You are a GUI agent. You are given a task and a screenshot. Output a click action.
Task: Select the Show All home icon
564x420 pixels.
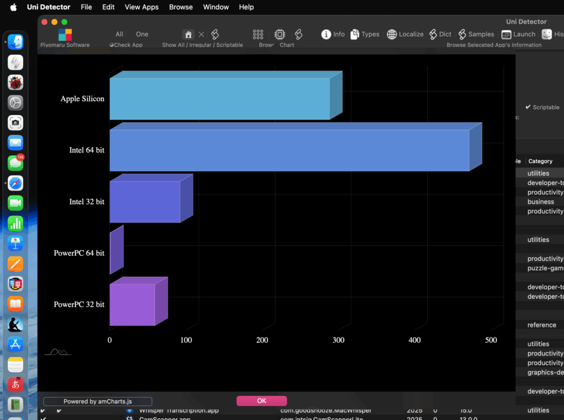click(x=188, y=34)
